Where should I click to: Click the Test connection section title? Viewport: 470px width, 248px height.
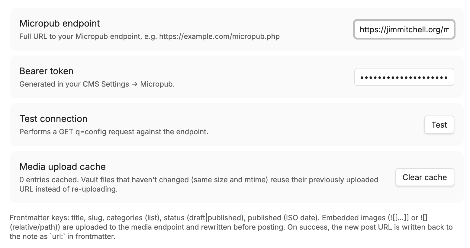53,119
